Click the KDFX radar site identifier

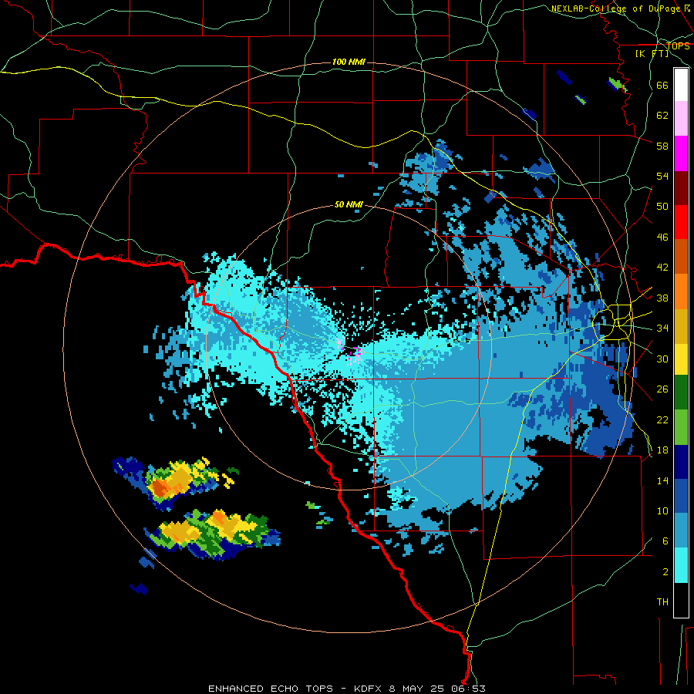(369, 689)
